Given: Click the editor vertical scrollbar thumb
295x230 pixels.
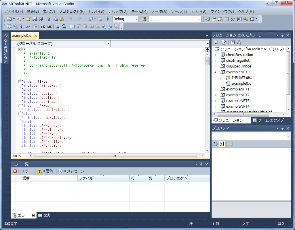Looking at the screenshot, I should [207, 61].
